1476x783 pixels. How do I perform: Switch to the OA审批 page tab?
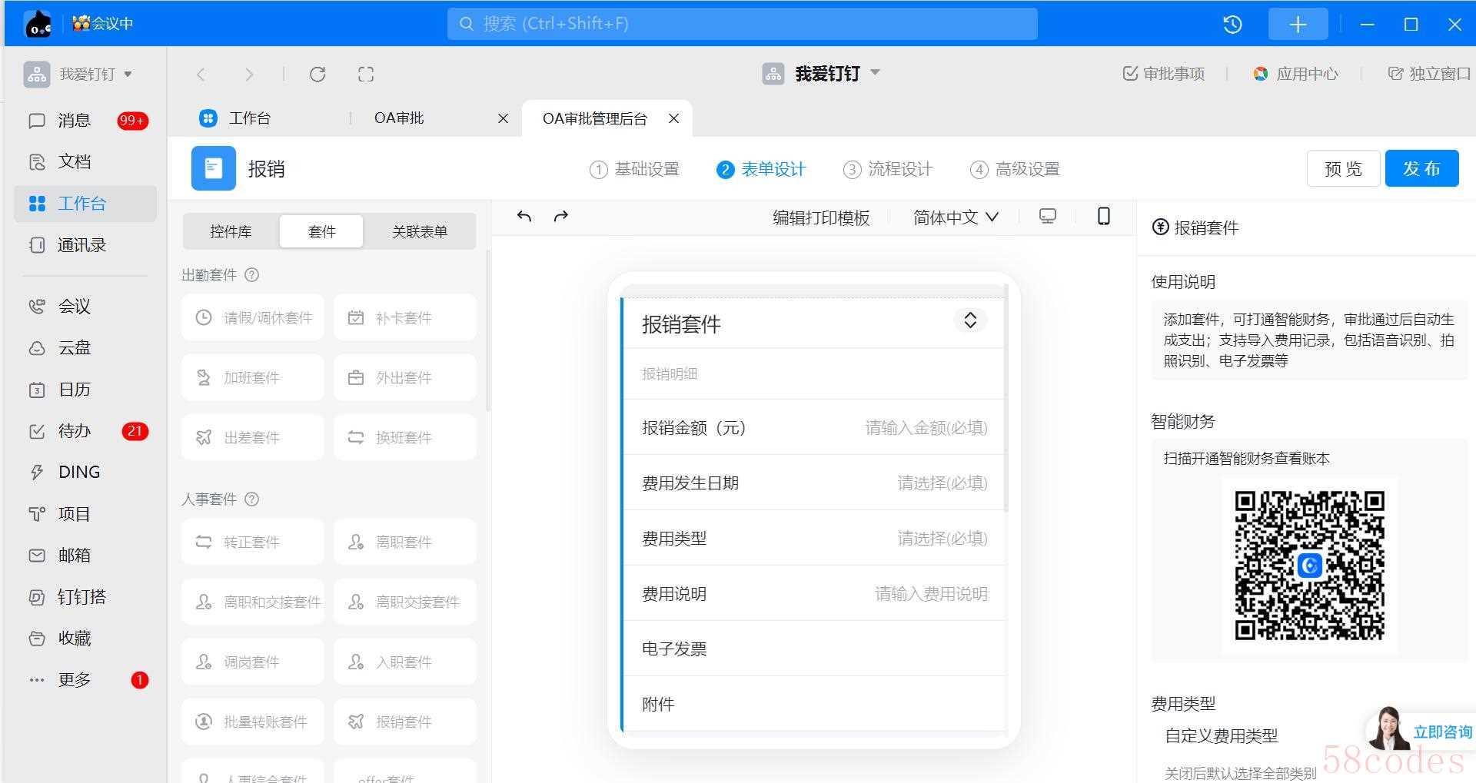[x=399, y=118]
